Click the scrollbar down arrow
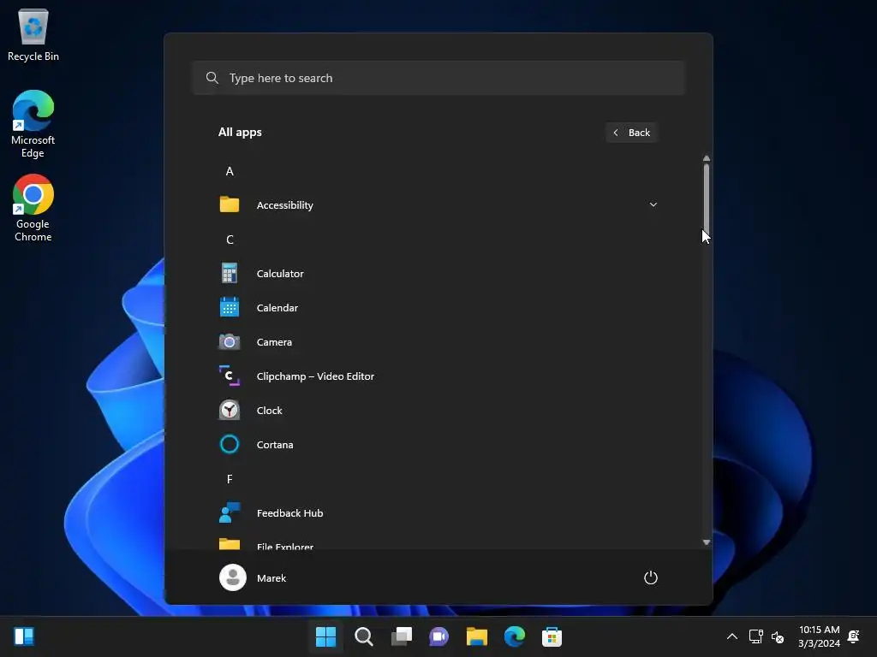Image resolution: width=877 pixels, height=657 pixels. (707, 542)
